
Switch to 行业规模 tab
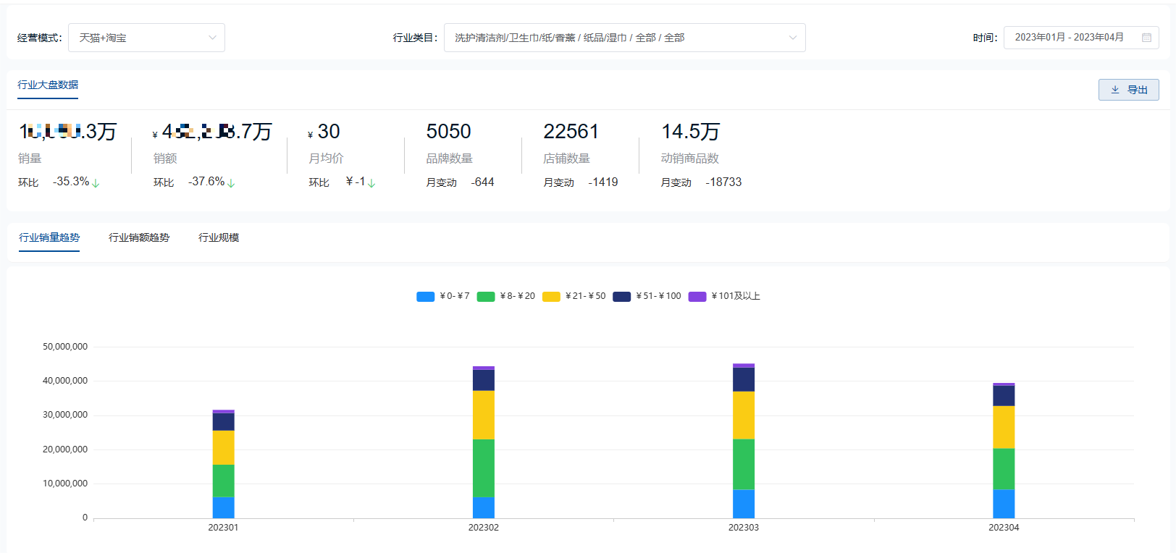(x=219, y=237)
